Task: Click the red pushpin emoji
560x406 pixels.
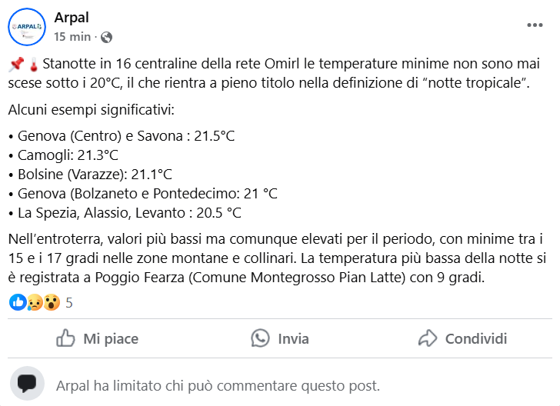Action: (17, 64)
